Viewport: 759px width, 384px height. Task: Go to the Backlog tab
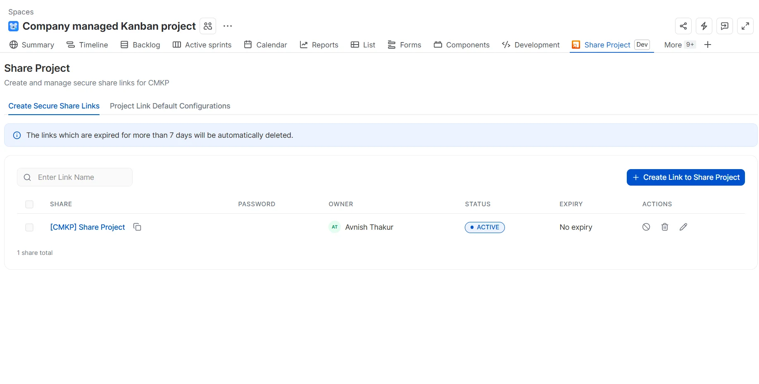coord(140,45)
